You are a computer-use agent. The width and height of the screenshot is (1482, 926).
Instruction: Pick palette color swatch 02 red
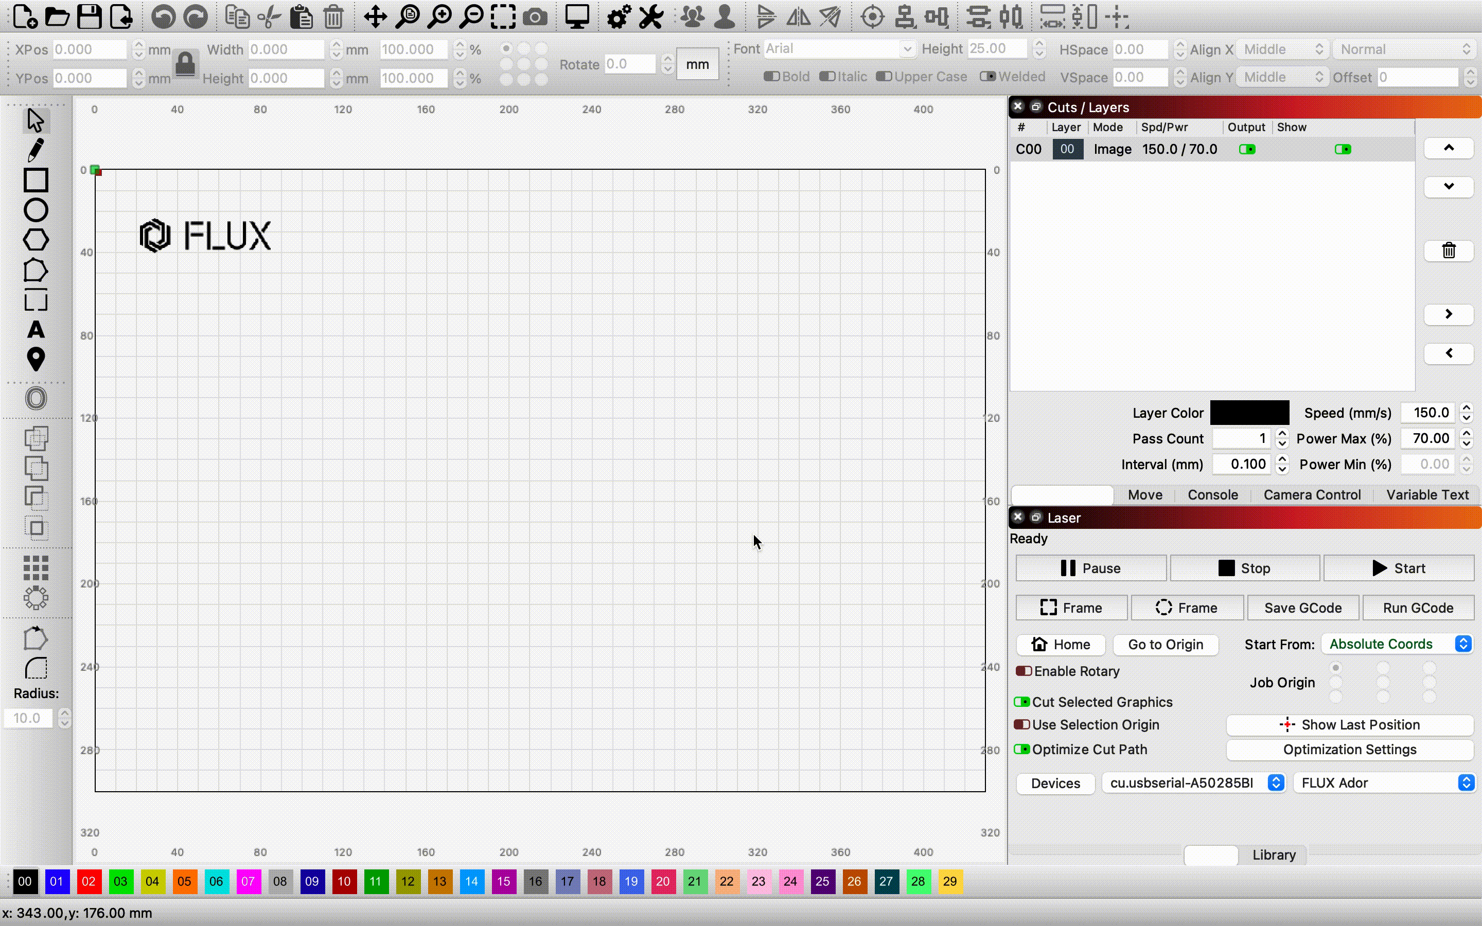pyautogui.click(x=88, y=881)
